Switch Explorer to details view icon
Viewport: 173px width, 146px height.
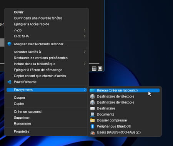pyautogui.click(x=94, y=68)
